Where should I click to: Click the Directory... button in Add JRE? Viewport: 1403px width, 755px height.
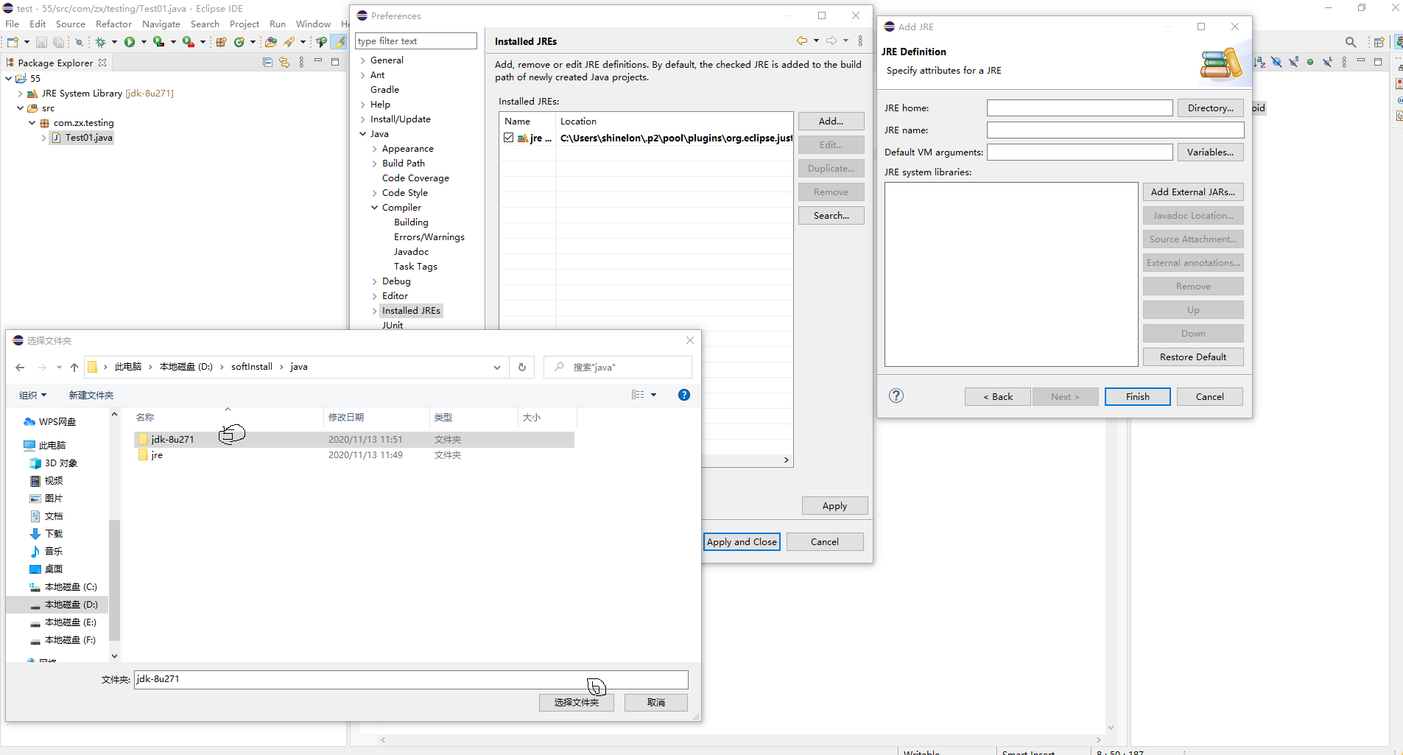point(1210,108)
